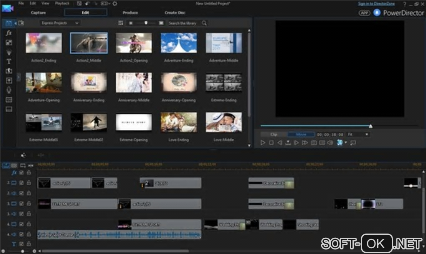Click the APP button near PowerDirector logo
The image size is (426, 254).
tap(364, 13)
